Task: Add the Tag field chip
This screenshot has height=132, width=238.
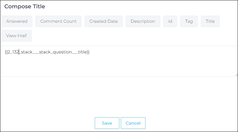Action: pos(189,21)
